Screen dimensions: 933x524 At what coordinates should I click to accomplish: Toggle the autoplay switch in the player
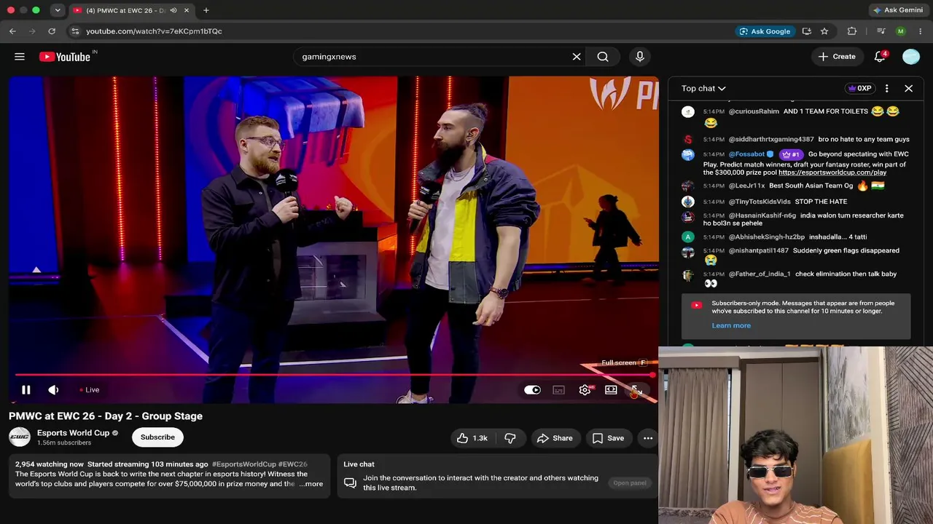532,390
